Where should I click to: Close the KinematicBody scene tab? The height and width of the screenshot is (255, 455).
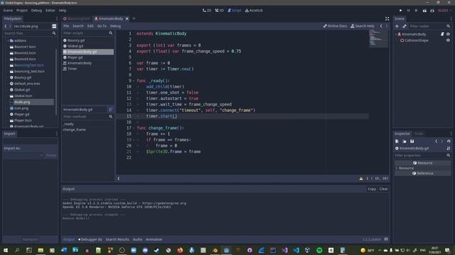(127, 19)
